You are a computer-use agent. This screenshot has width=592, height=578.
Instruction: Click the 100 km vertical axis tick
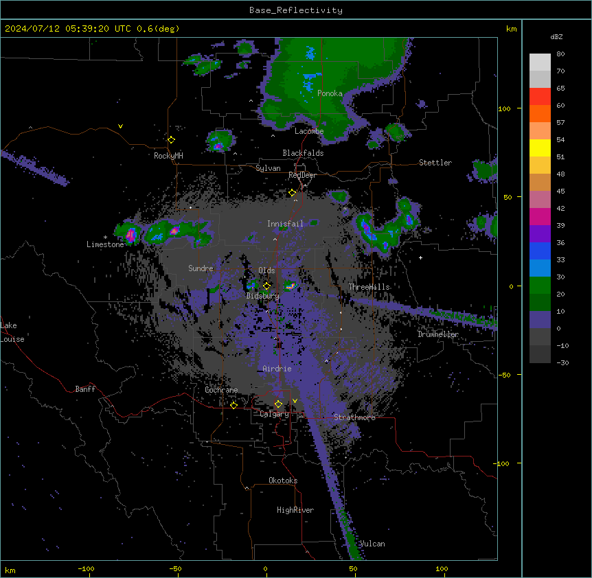[x=504, y=108]
